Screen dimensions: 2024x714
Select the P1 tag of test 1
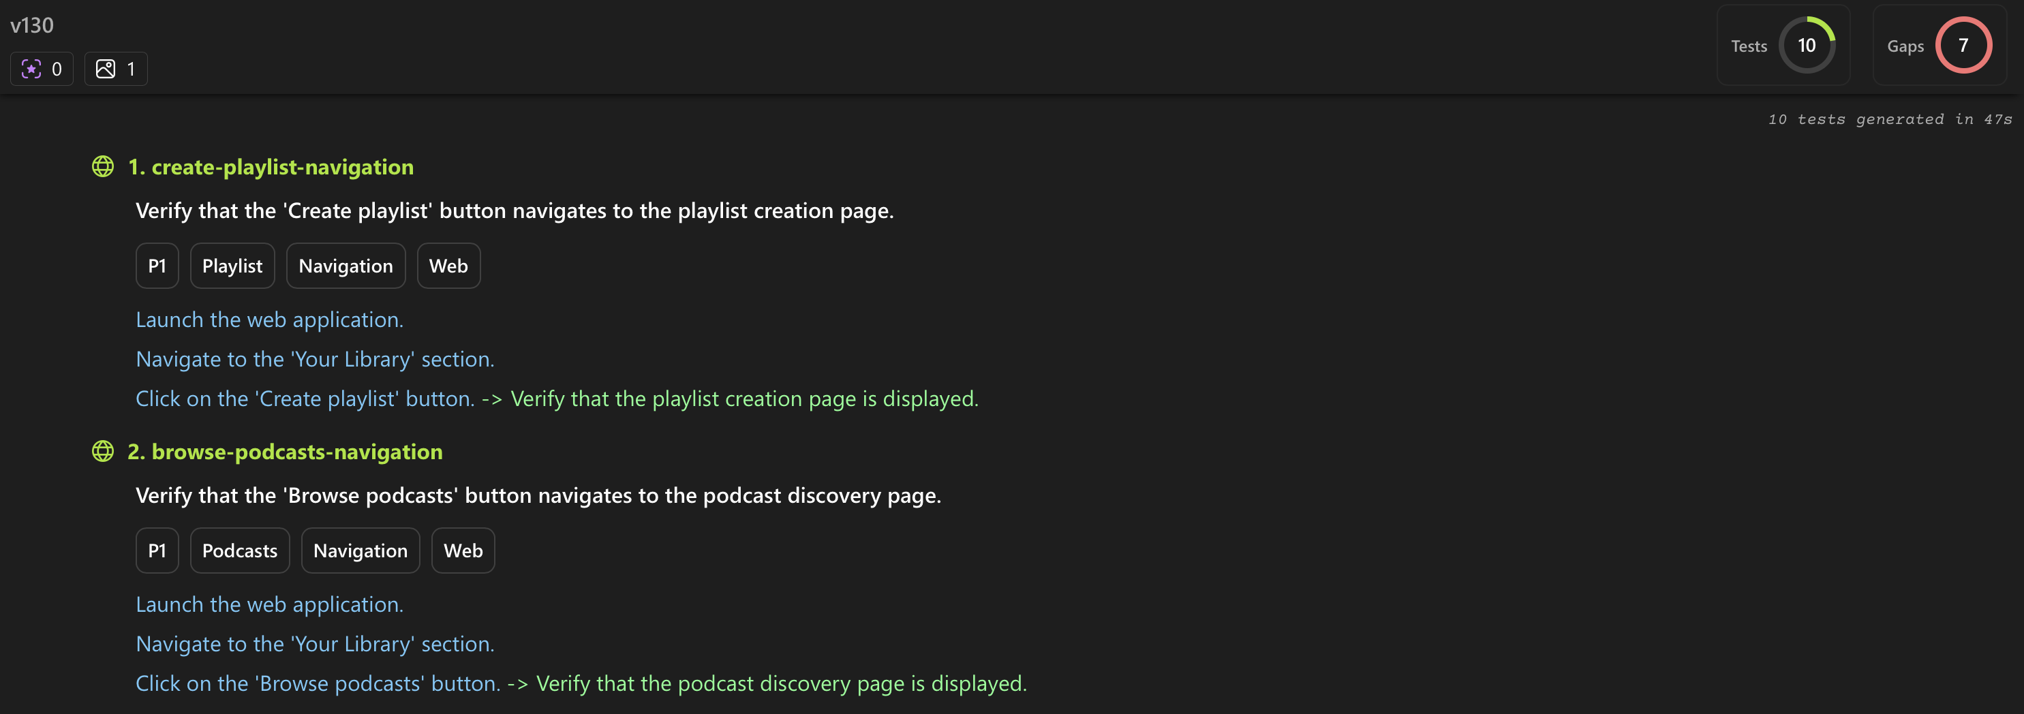pyautogui.click(x=157, y=266)
